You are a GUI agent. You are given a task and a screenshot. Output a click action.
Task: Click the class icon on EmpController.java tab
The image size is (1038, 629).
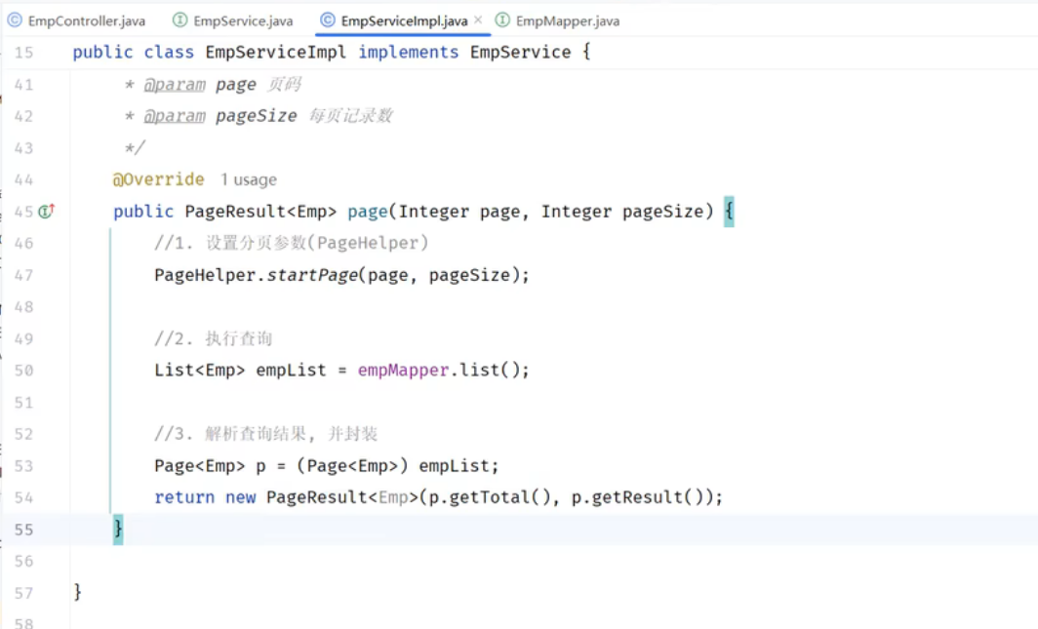tap(15, 20)
